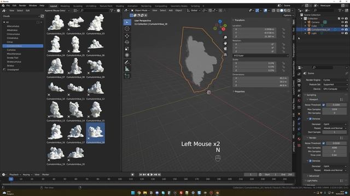
Task: Open File Explorer from the taskbar
Action: (145, 193)
